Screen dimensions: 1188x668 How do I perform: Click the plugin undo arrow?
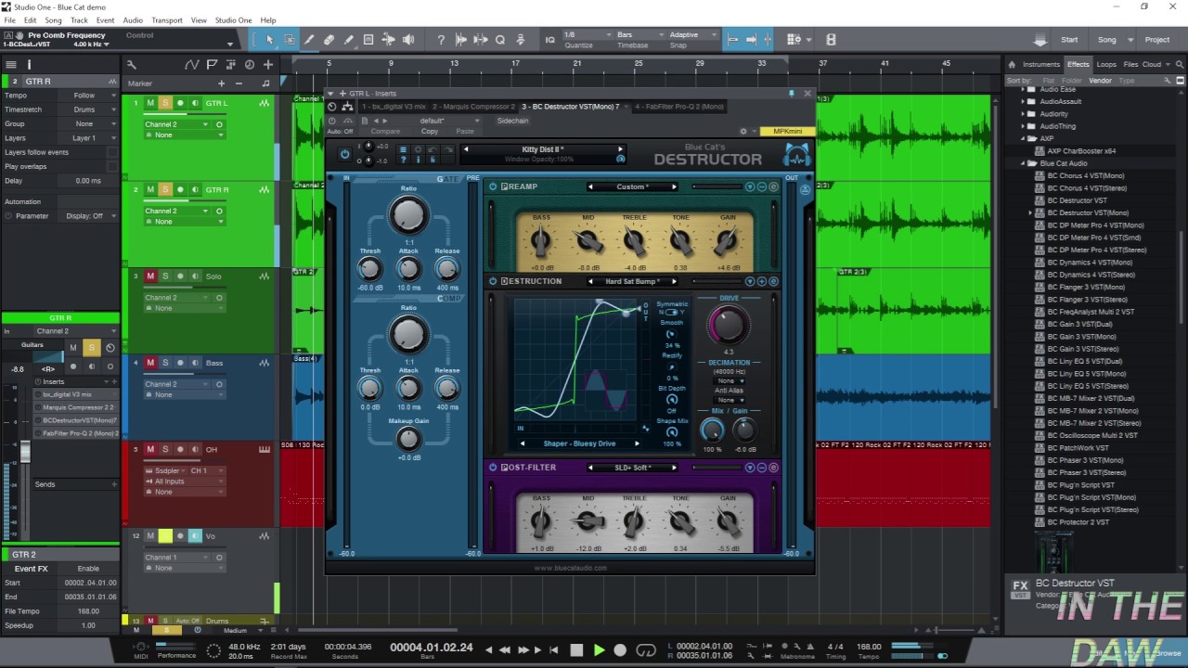click(x=431, y=149)
